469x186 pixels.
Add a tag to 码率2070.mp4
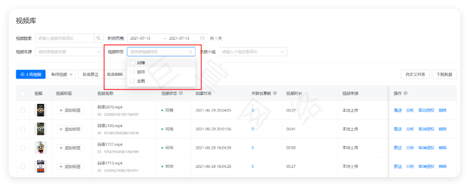coord(70,111)
